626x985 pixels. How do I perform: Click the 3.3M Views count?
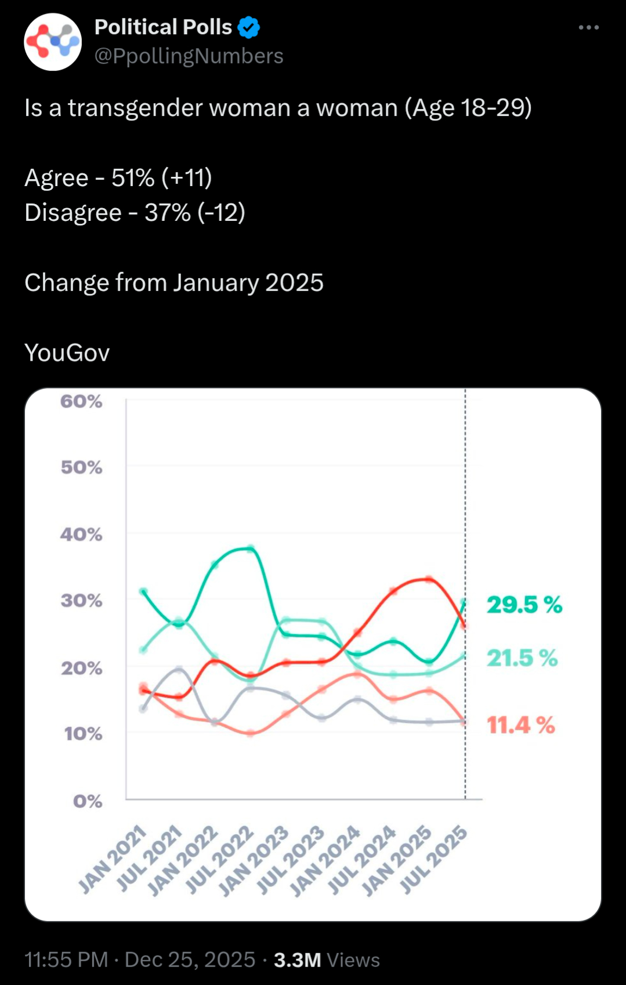click(x=327, y=959)
